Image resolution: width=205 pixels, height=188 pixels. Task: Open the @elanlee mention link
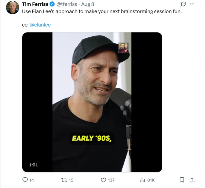[x=40, y=25]
